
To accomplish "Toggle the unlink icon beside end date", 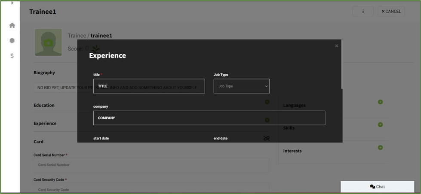I will click(x=267, y=138).
